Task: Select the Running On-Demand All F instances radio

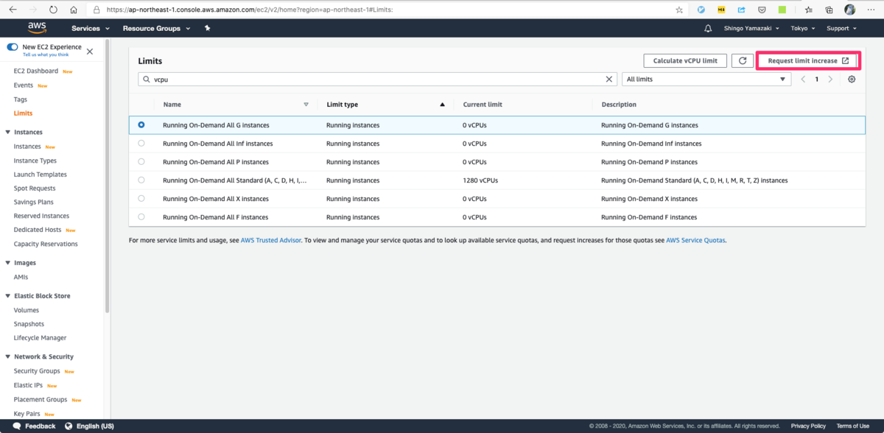Action: click(x=141, y=216)
